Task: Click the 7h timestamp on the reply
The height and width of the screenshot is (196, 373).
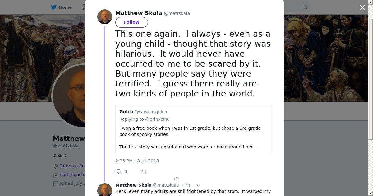Action: coord(187,185)
